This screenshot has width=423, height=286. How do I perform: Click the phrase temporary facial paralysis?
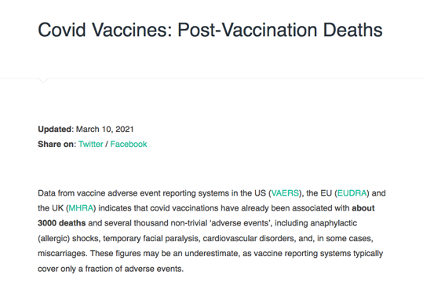click(151, 239)
